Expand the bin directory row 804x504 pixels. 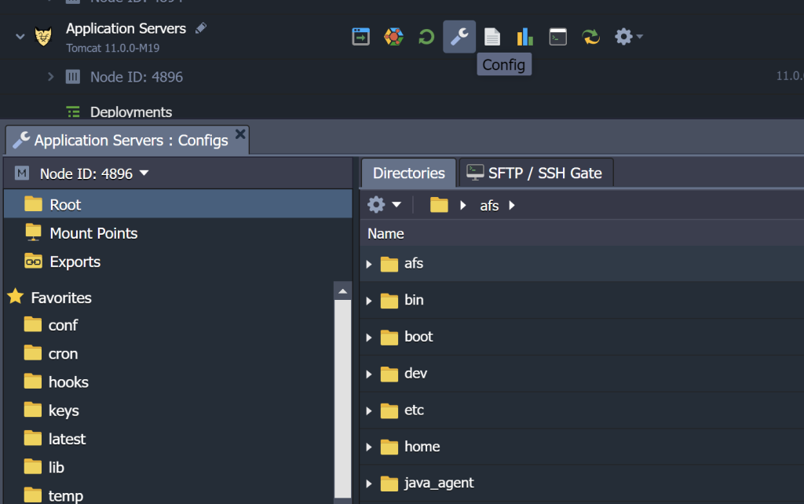point(369,301)
